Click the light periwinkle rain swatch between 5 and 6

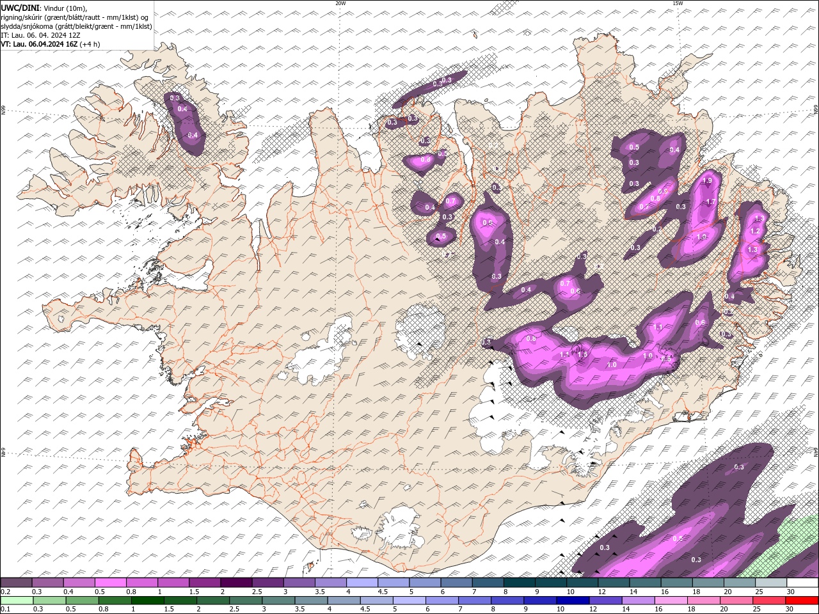point(409,601)
